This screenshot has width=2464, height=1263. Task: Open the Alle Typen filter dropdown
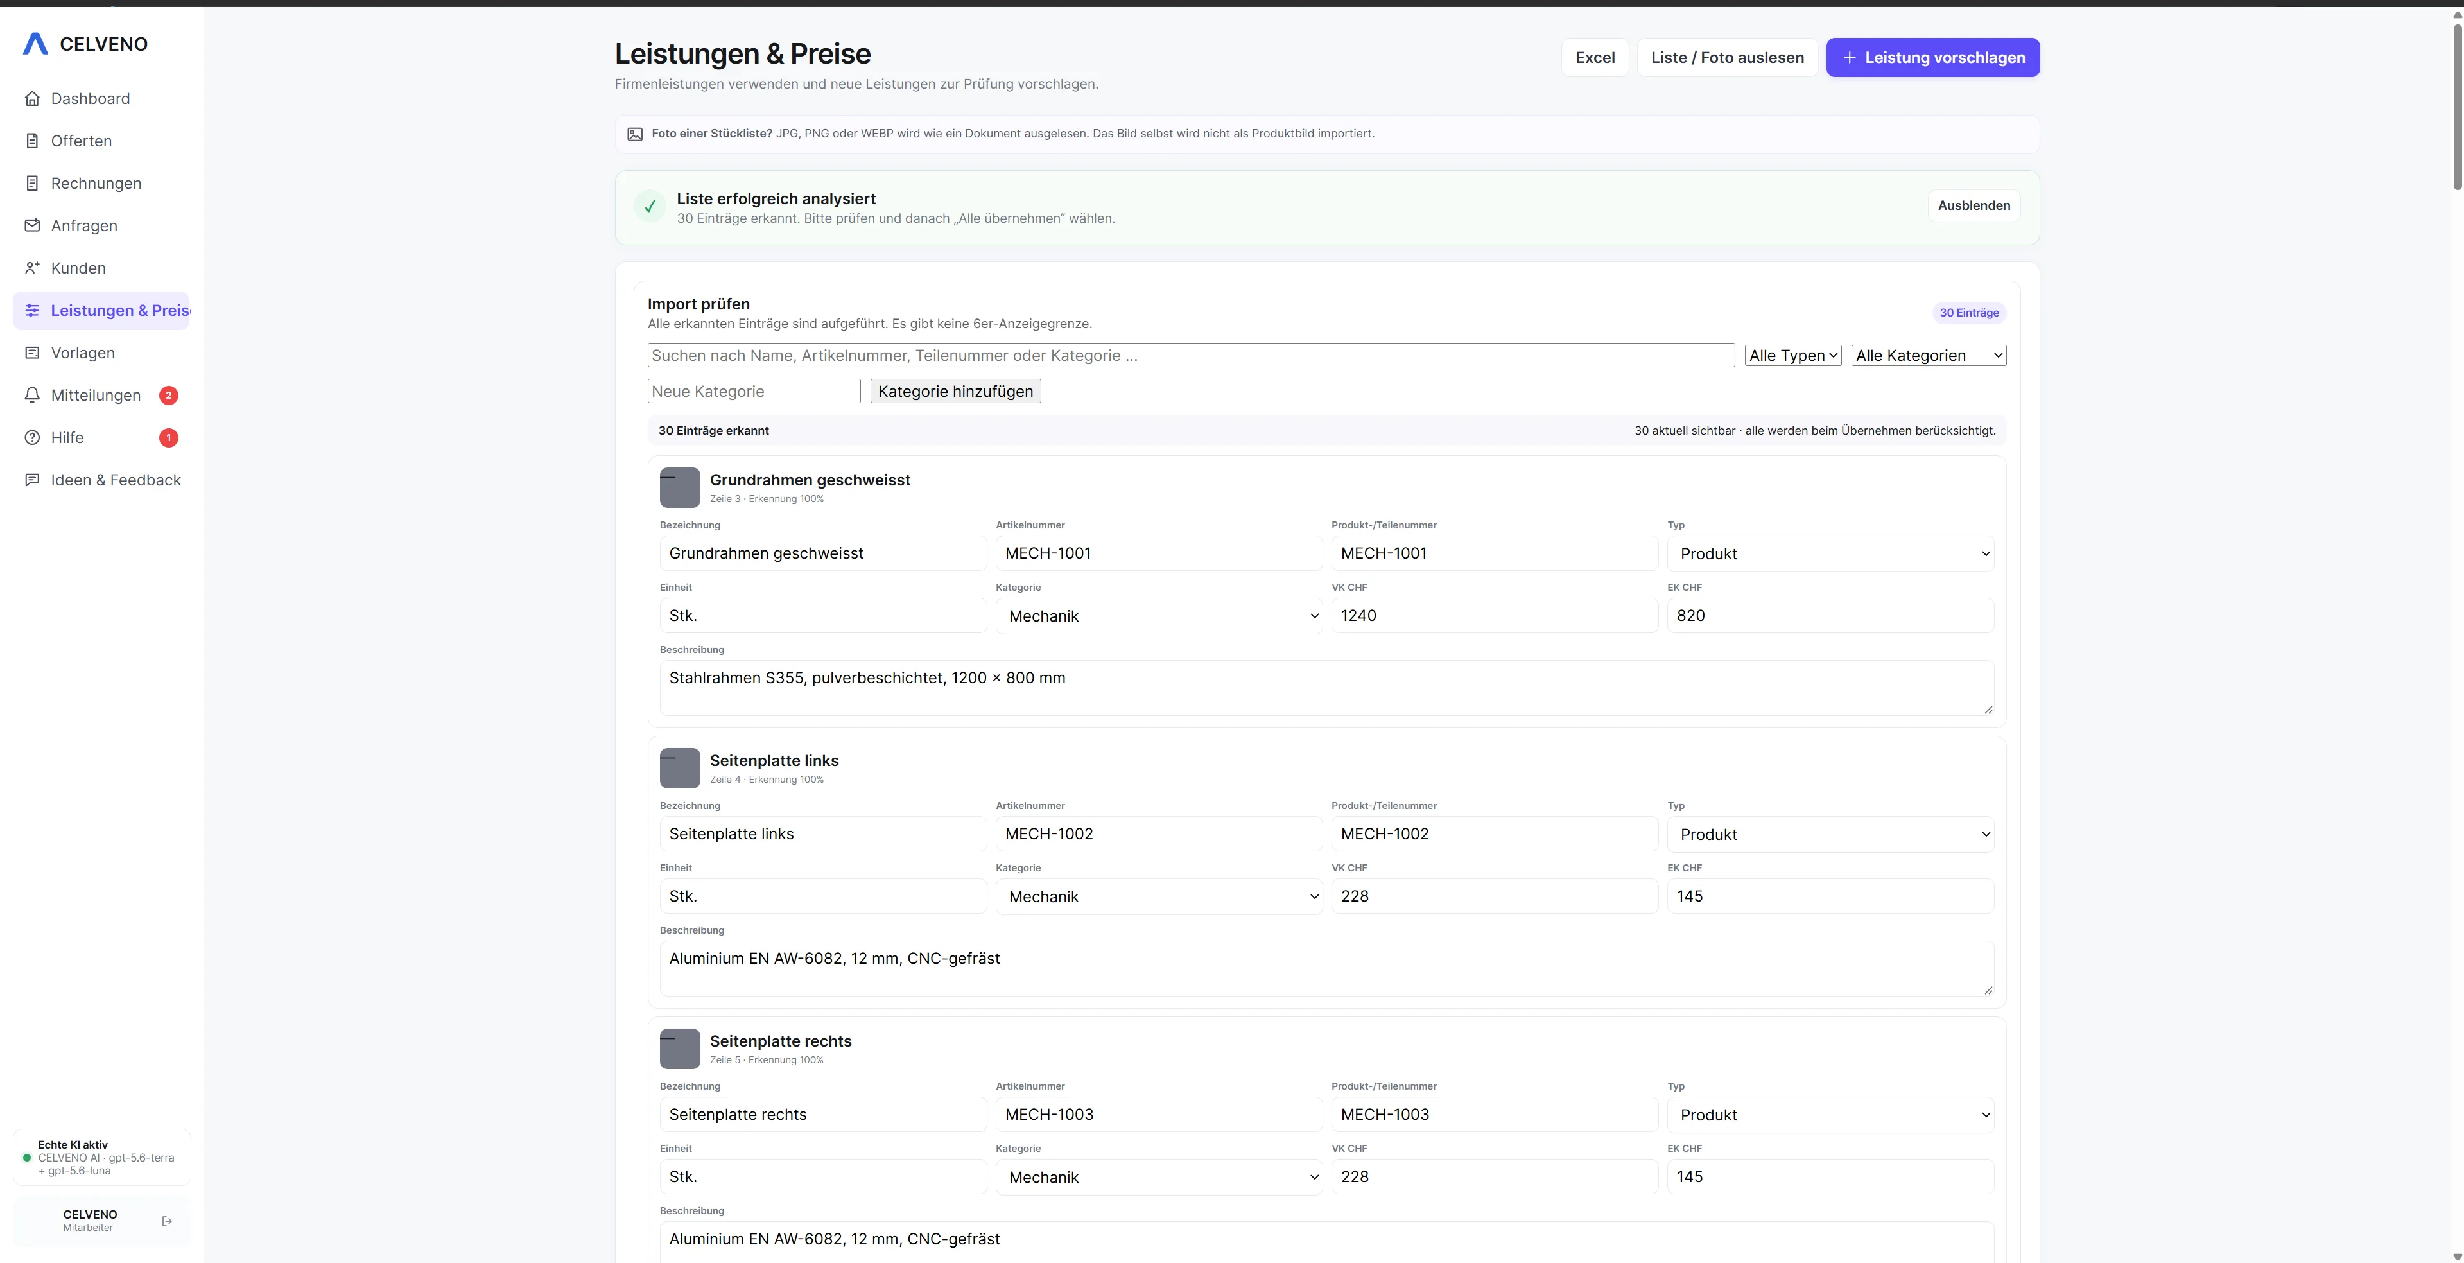1794,355
